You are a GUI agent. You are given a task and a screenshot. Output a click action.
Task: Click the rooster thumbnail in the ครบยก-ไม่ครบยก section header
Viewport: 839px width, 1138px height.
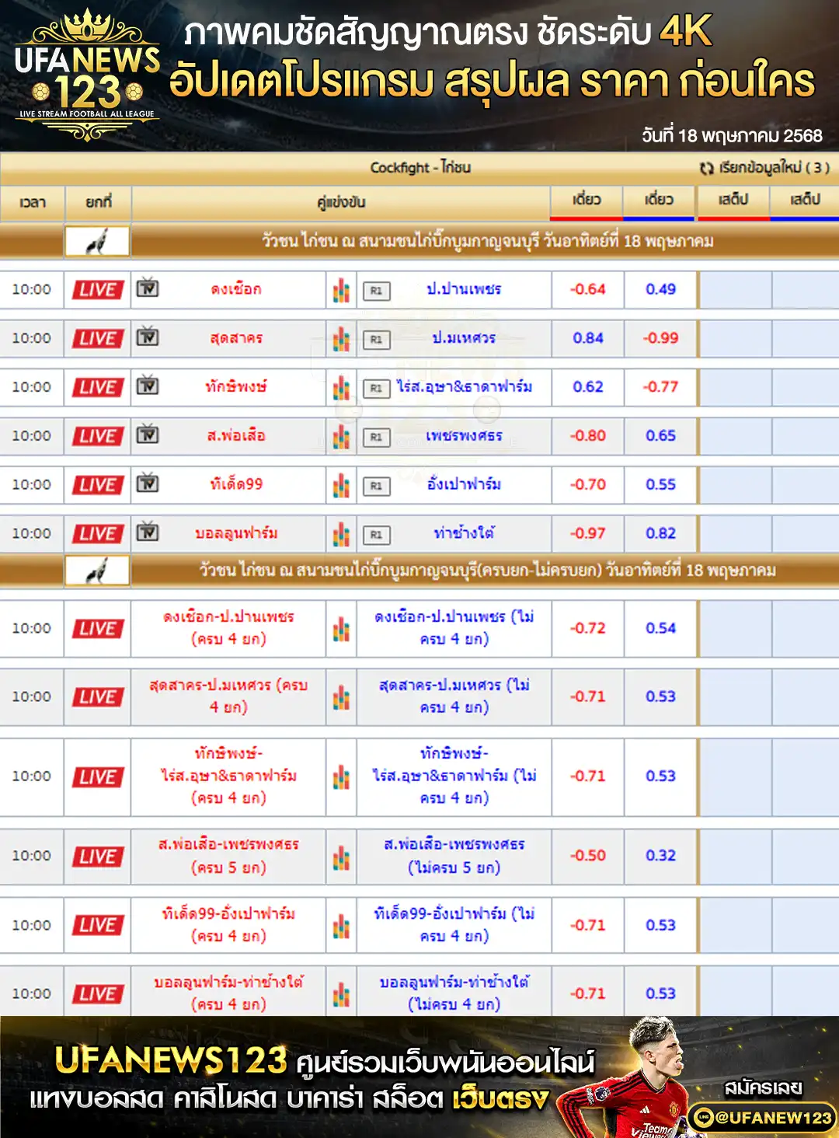(x=98, y=571)
